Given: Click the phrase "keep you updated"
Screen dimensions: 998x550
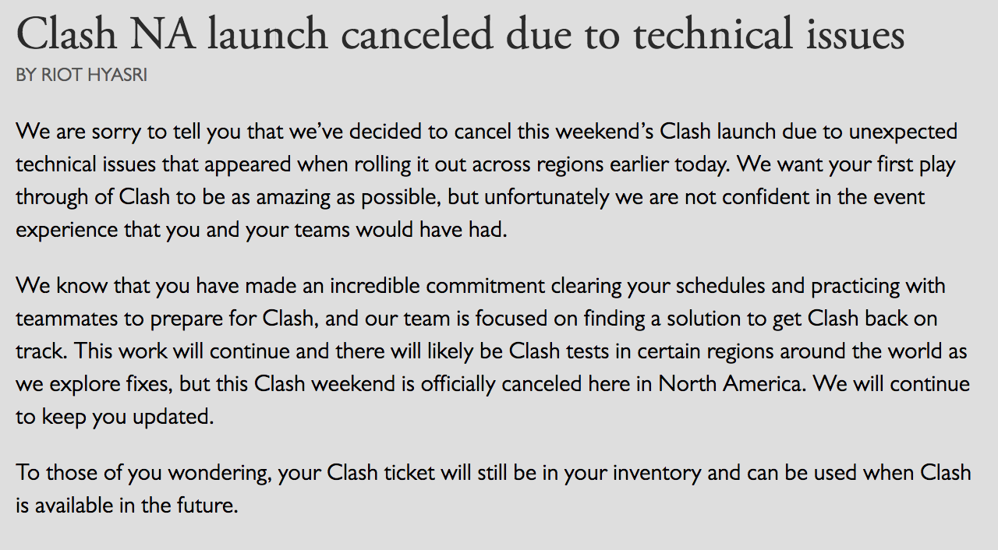Looking at the screenshot, I should click(127, 418).
